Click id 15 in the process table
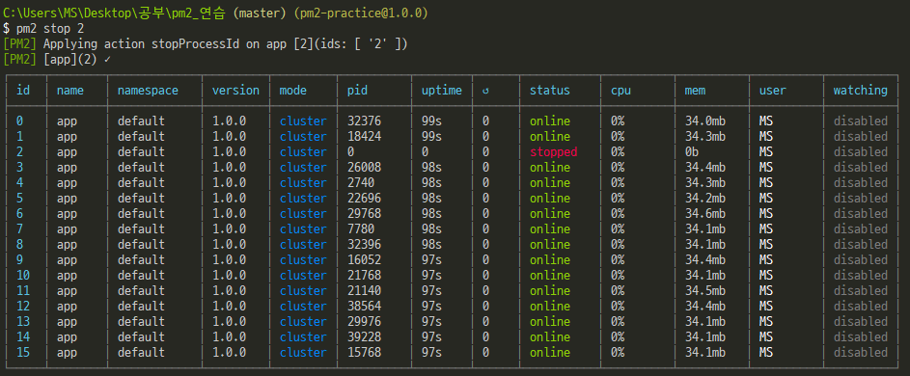 coord(23,352)
